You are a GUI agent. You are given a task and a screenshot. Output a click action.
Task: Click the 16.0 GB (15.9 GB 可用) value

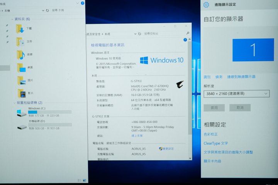(145, 95)
